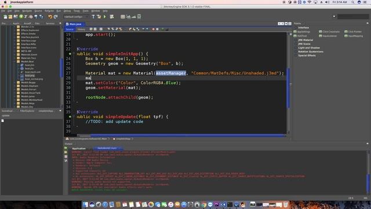Click the maximize editor window icon
371x209 pixels.
coord(290,24)
